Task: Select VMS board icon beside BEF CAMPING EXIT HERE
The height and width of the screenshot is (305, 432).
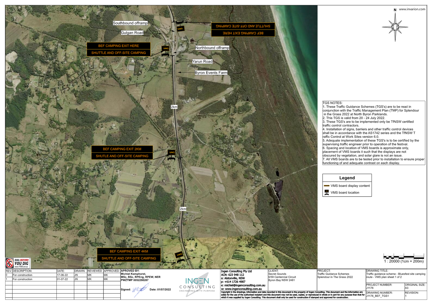Action: pos(165,51)
